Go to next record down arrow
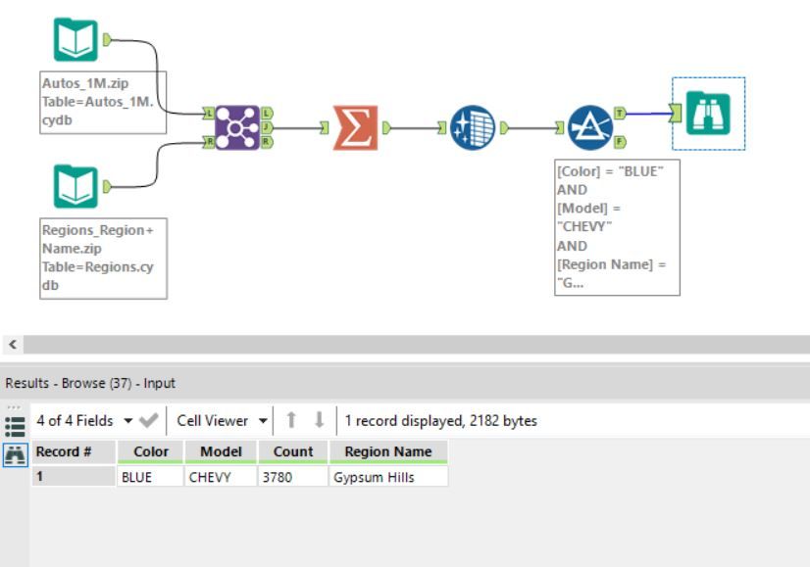This screenshot has height=567, width=810. 320,420
